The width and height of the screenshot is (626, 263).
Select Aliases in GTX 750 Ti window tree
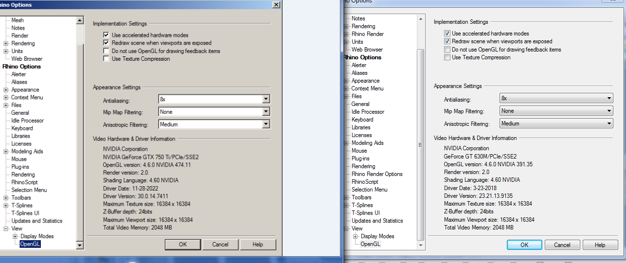(19, 82)
